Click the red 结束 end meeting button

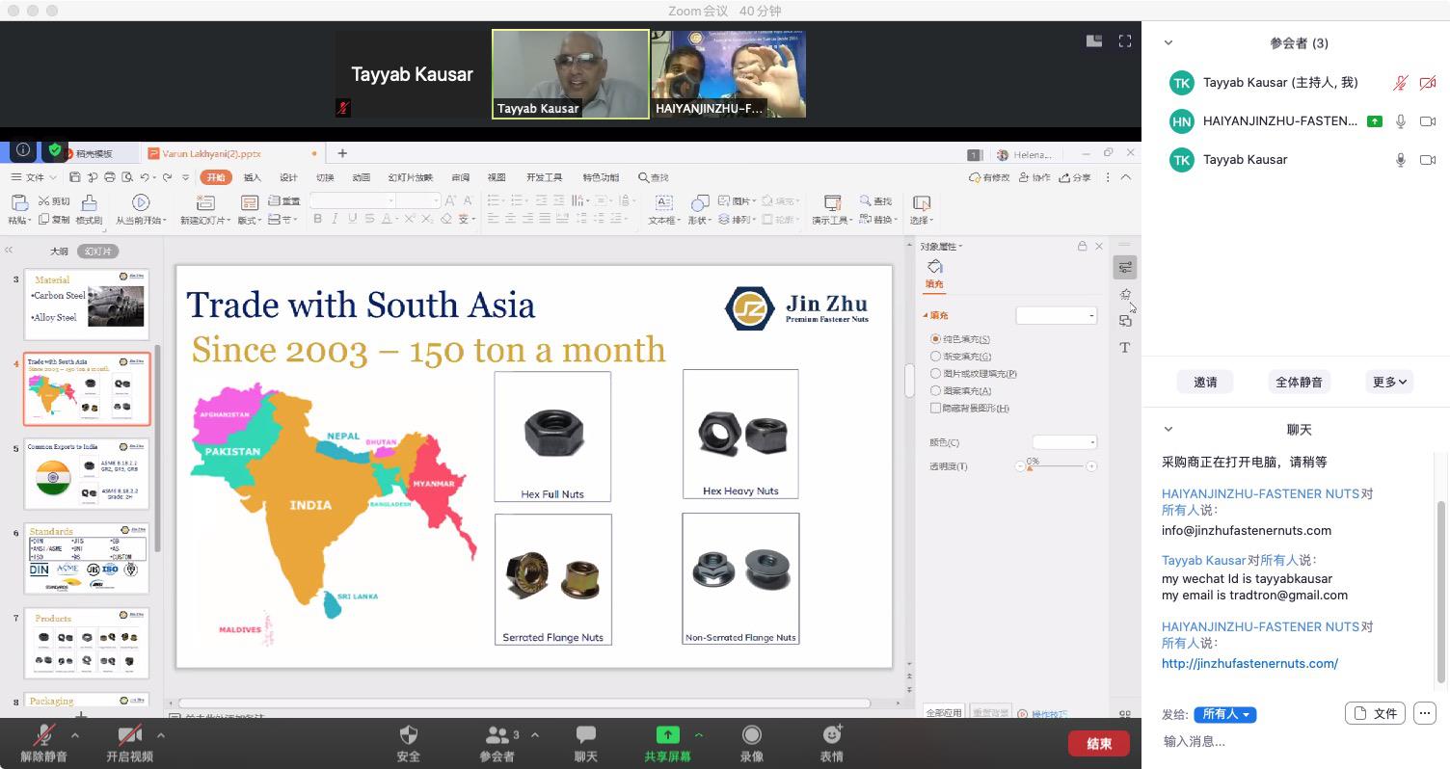click(1099, 743)
